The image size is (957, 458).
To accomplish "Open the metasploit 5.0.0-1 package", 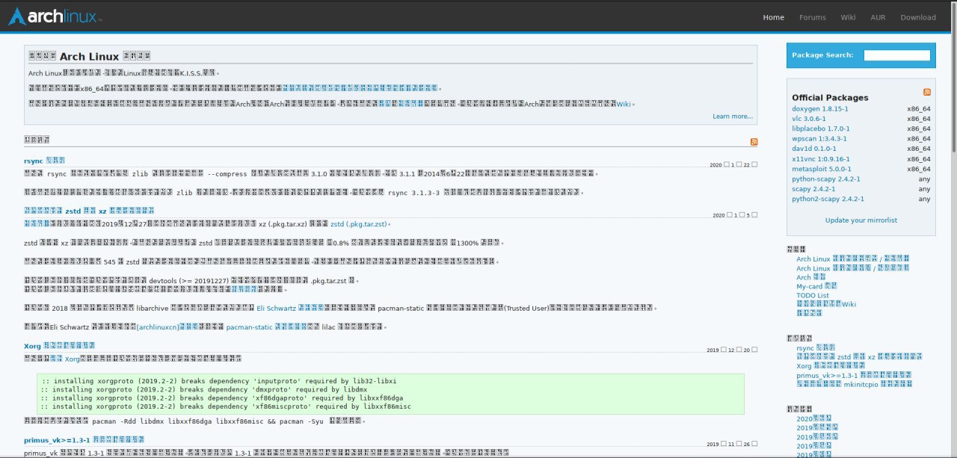I will pos(822,169).
